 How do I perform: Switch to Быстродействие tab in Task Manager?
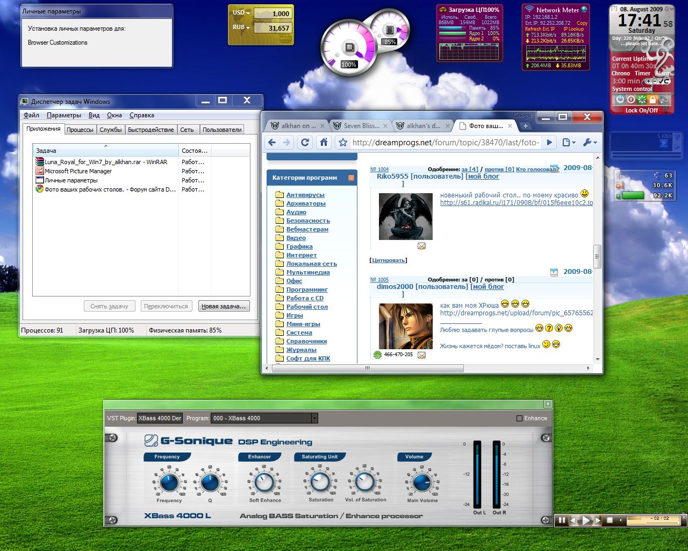151,130
